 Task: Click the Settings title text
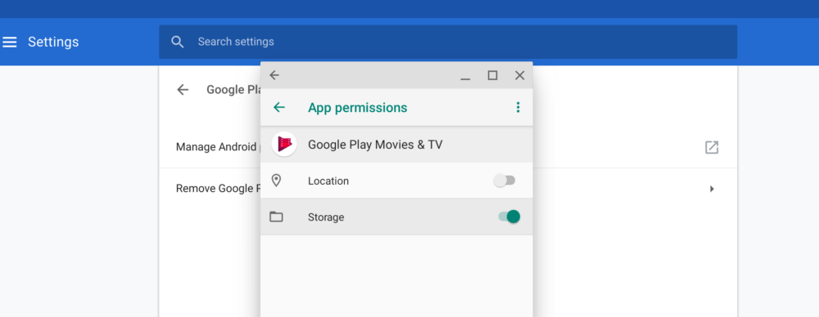click(x=53, y=42)
